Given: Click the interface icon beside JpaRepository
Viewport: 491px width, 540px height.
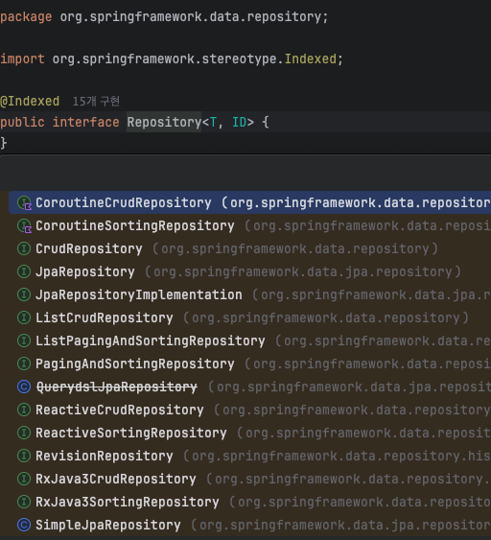Looking at the screenshot, I should [24, 271].
